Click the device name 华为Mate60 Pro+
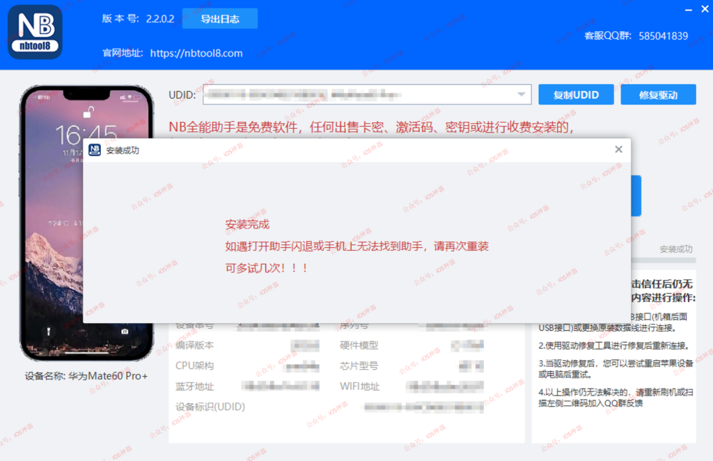This screenshot has height=461, width=713. [108, 376]
